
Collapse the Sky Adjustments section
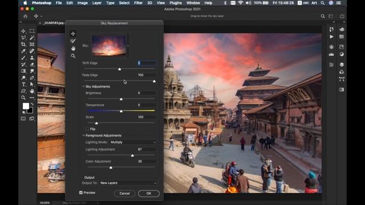[x=84, y=87]
